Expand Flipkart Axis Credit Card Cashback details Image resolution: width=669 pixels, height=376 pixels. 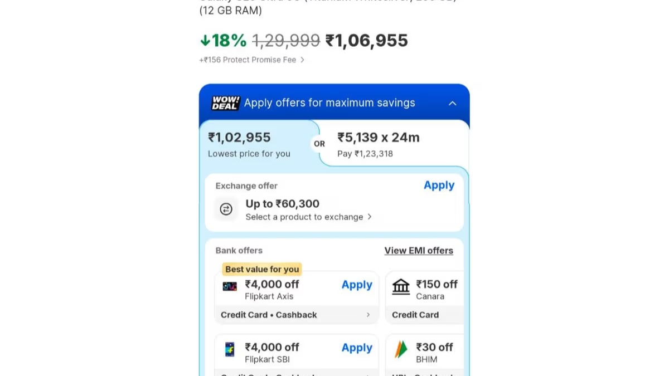tap(368, 315)
